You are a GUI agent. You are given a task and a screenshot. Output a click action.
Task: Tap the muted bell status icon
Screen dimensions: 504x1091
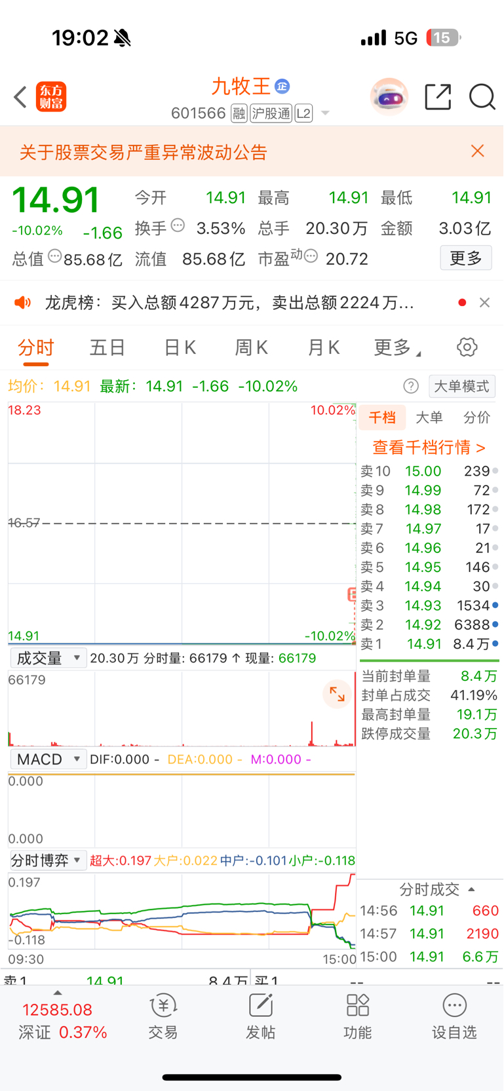pos(123,38)
